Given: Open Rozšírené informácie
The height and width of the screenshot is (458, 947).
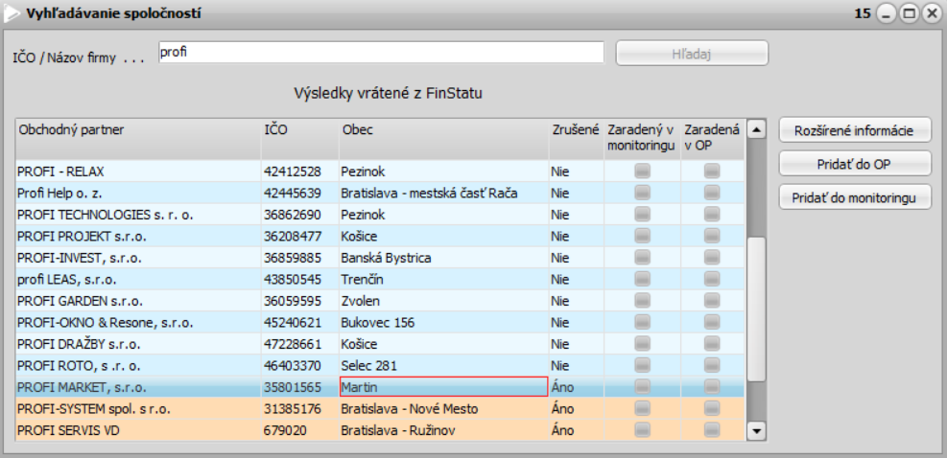Looking at the screenshot, I should click(855, 129).
